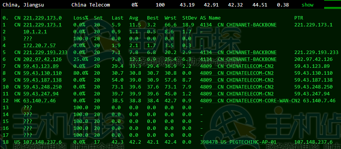The image size is (341, 149).
Task: Open AS 398478 PEGTECHINC-AP-01 link
Action: 238,142
